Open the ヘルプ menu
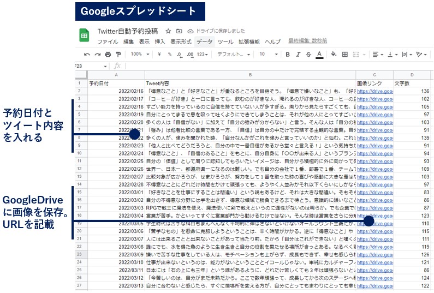The height and width of the screenshot is (293, 434). click(272, 42)
